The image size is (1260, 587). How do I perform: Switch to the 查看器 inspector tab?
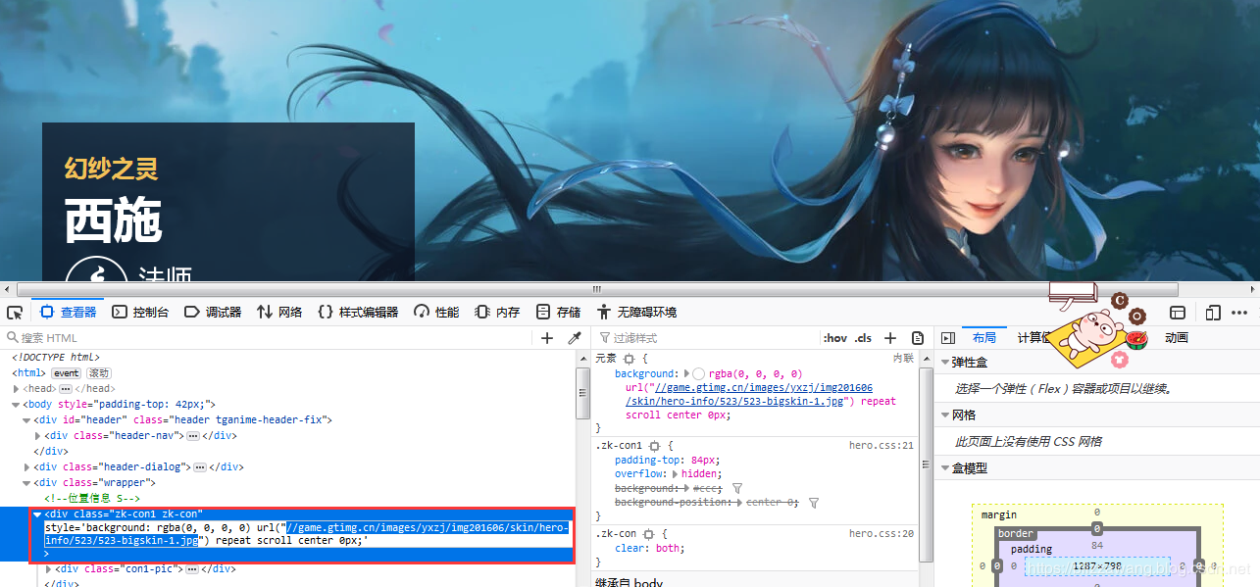(x=68, y=313)
